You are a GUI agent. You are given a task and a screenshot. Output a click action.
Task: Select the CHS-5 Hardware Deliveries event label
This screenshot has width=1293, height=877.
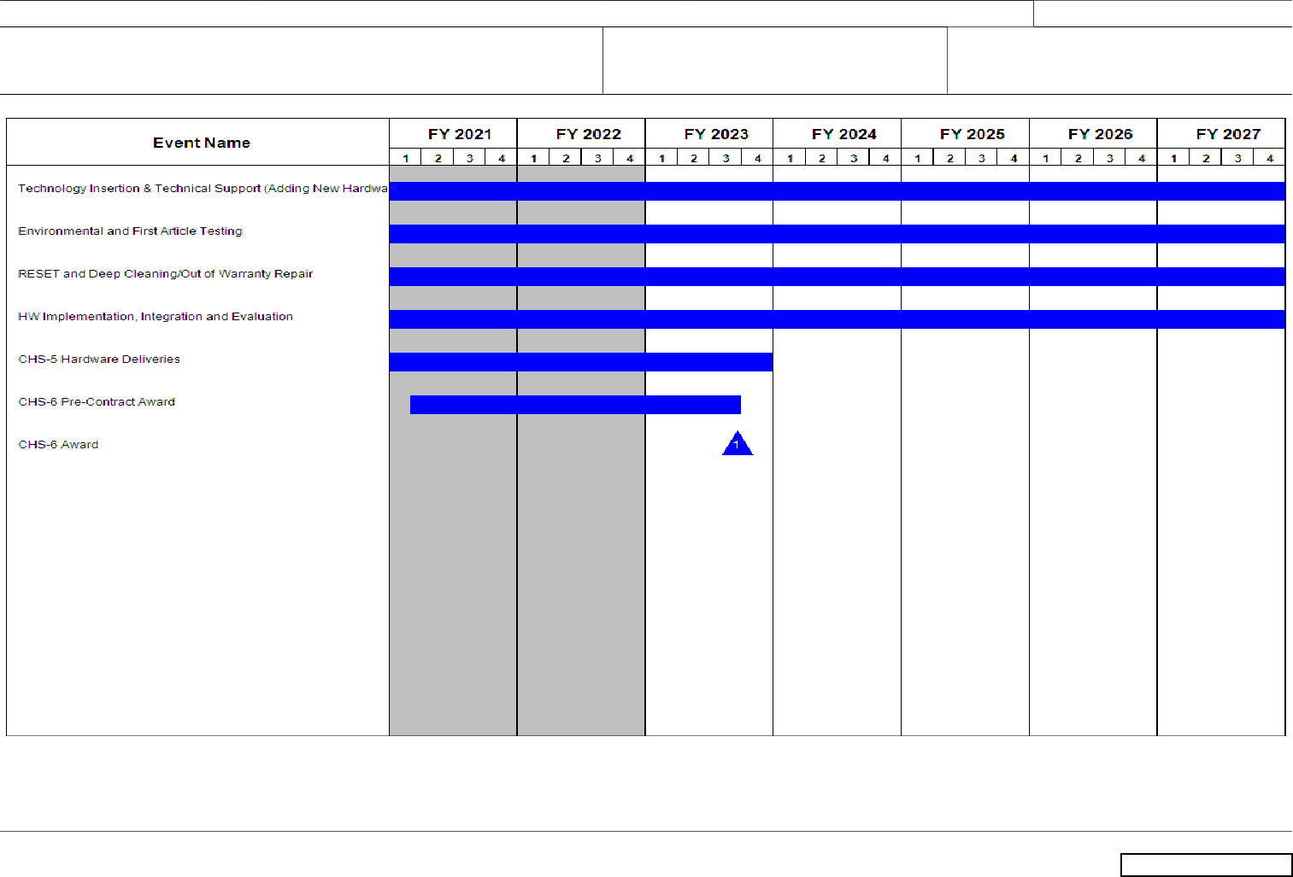click(99, 360)
